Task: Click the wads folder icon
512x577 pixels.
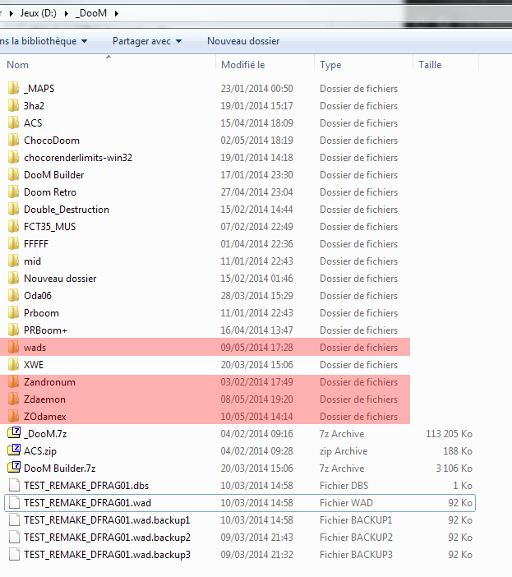Action: (x=14, y=348)
